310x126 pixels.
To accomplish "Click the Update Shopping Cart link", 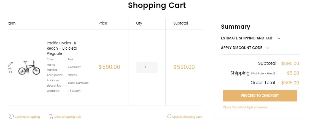I will (x=187, y=117).
